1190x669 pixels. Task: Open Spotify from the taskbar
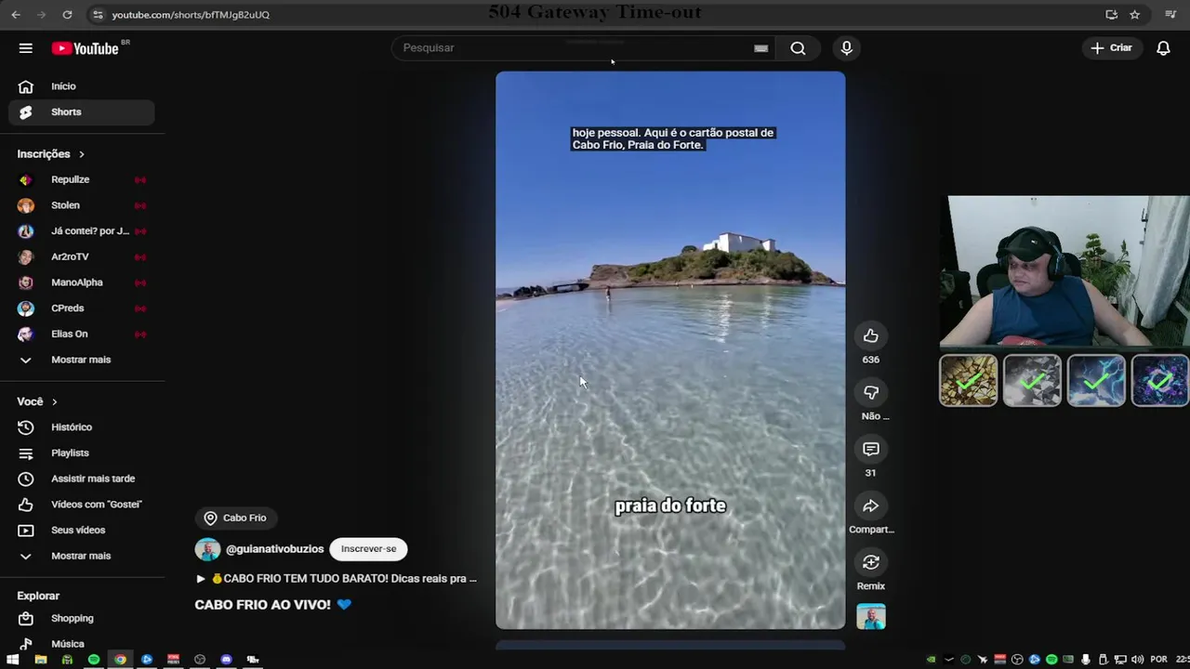(x=94, y=660)
